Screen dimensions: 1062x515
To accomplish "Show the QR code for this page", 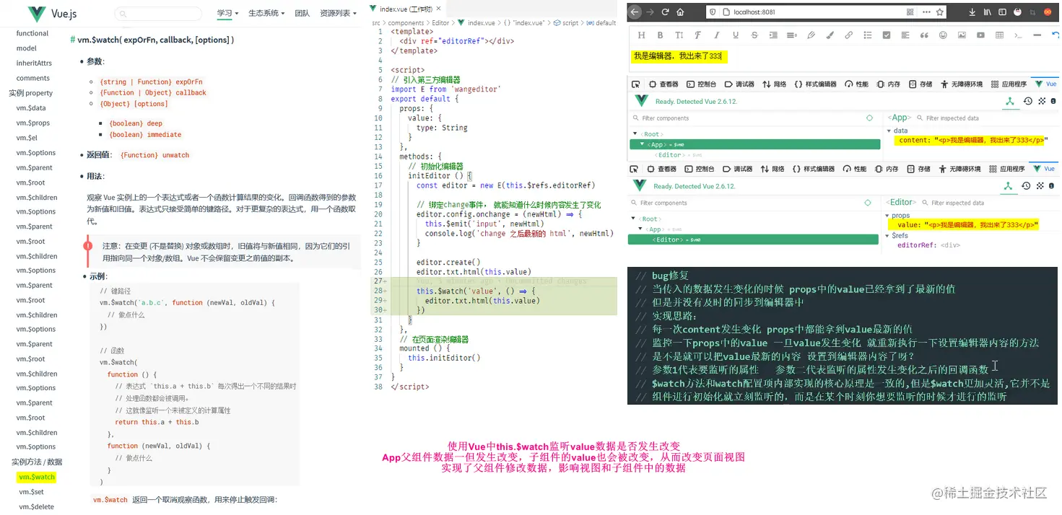I will tap(910, 12).
